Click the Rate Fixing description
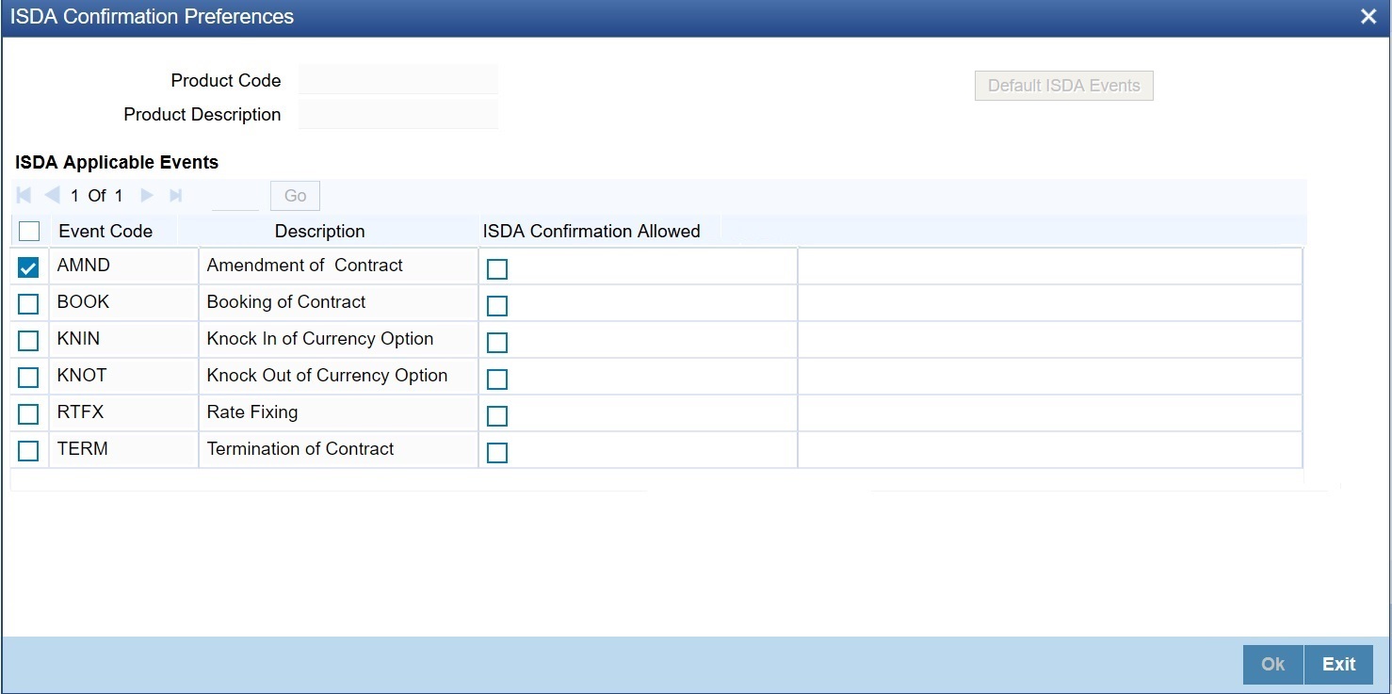1392x694 pixels. (252, 412)
